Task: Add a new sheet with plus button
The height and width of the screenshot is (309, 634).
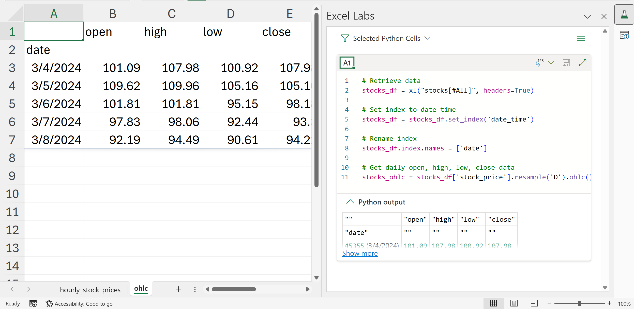Action: 178,289
